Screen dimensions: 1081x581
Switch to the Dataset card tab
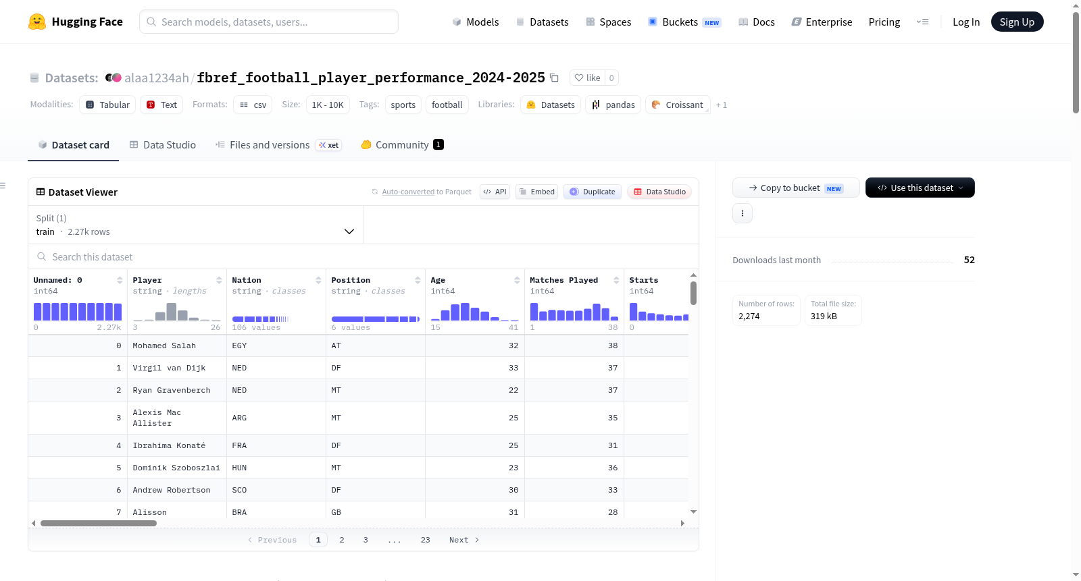coord(73,144)
